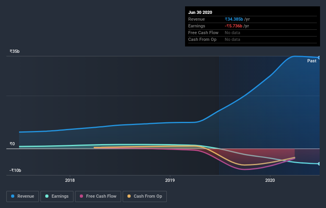This screenshot has width=326, height=208.
Task: Click the revenue endpoint marker at Jun 2020
Action: tap(319, 58)
